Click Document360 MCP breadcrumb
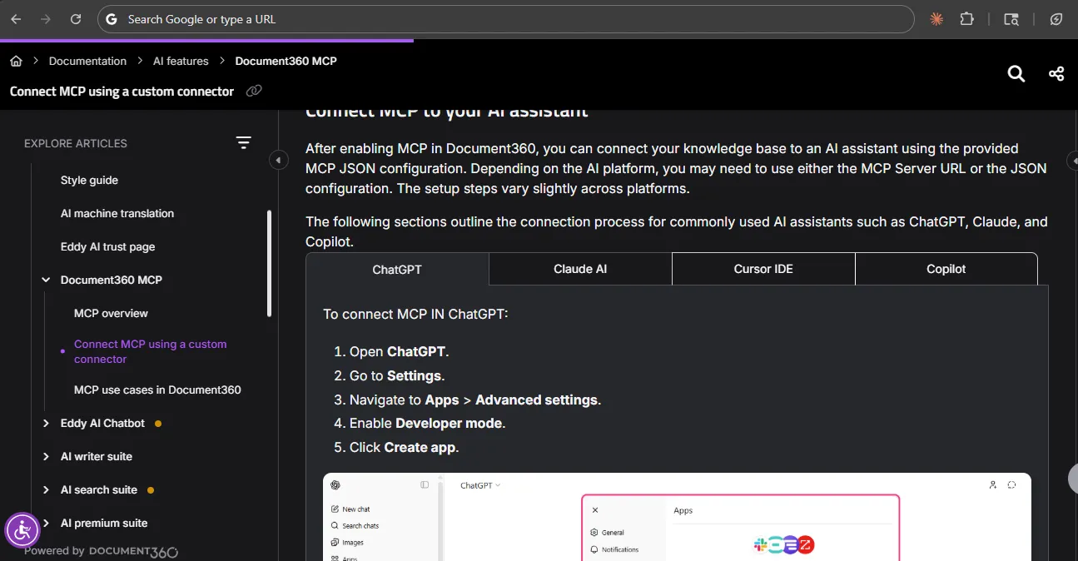Viewport: 1078px width, 561px height. coord(286,61)
